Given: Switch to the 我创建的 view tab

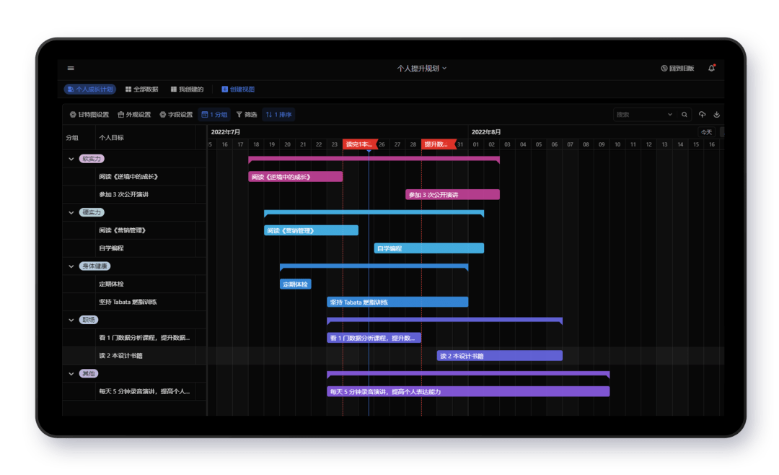Looking at the screenshot, I should (x=187, y=90).
